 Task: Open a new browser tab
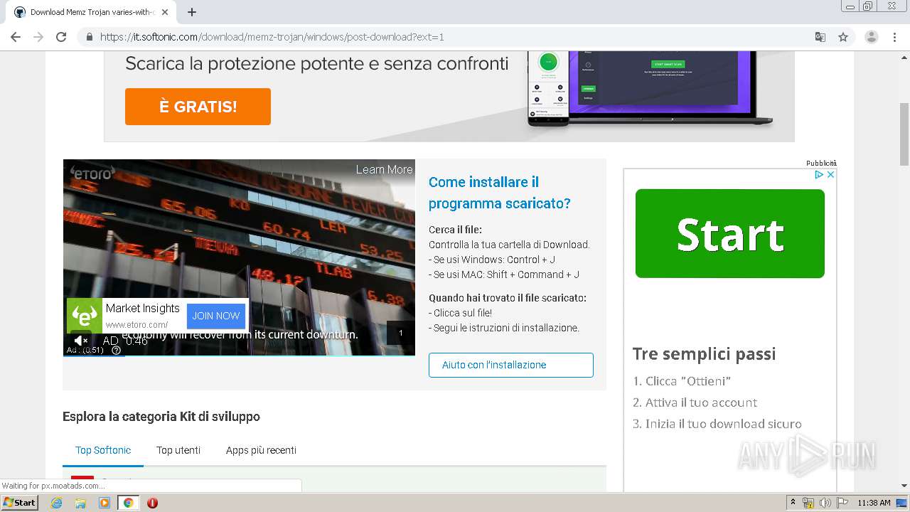tap(192, 12)
